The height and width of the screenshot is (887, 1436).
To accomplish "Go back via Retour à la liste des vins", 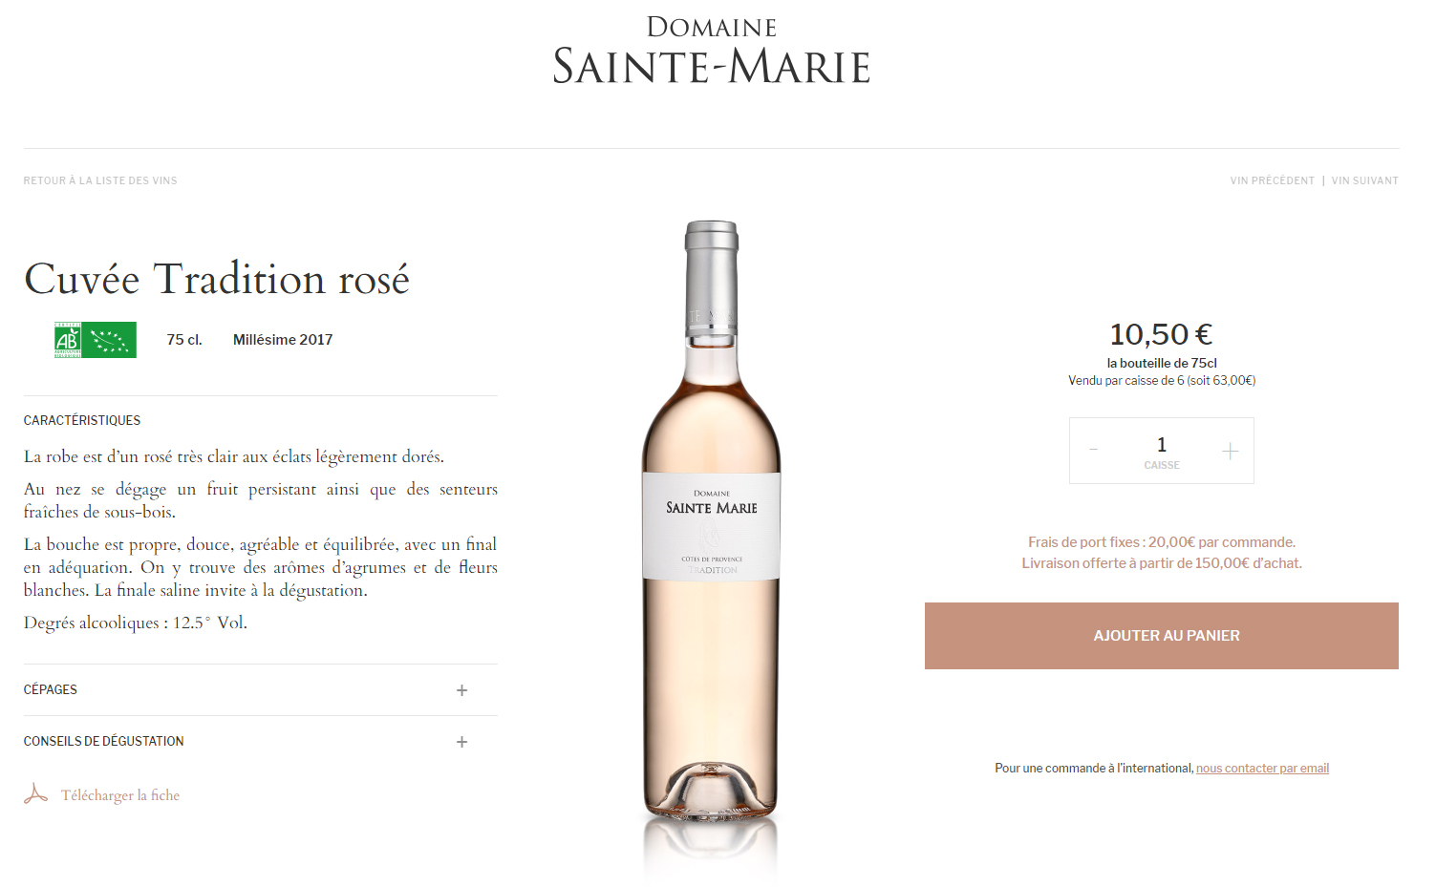I will pos(100,180).
